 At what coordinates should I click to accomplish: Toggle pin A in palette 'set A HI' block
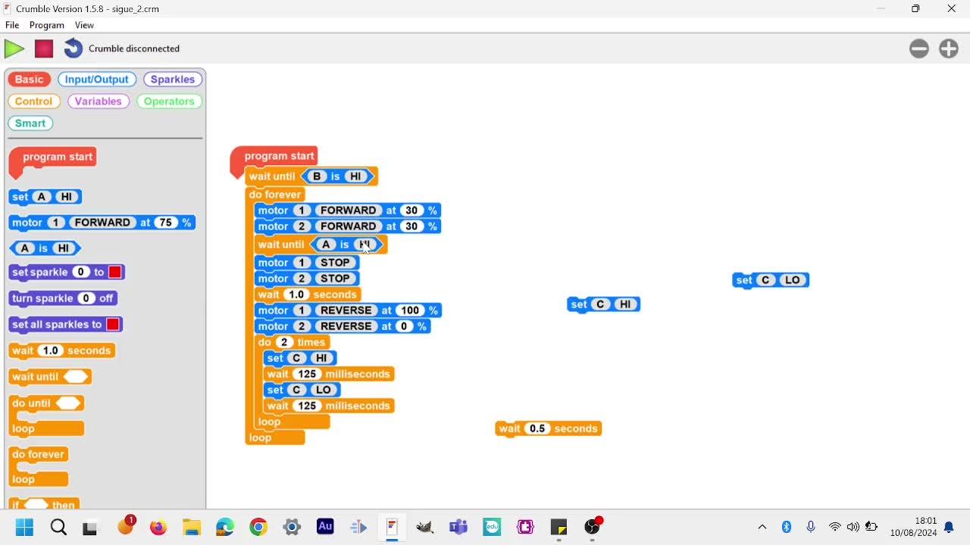pyautogui.click(x=42, y=197)
